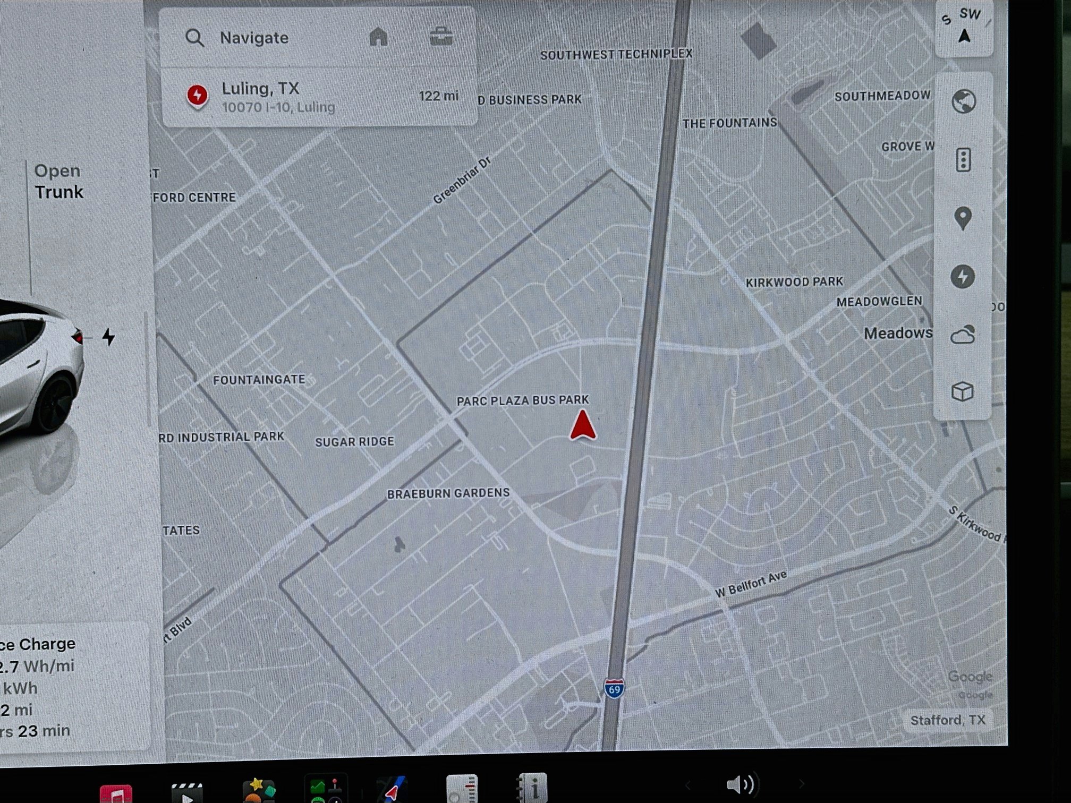Select the Luling, TX supercharger destination
Screen dimensions: 1071x803
click(x=319, y=97)
